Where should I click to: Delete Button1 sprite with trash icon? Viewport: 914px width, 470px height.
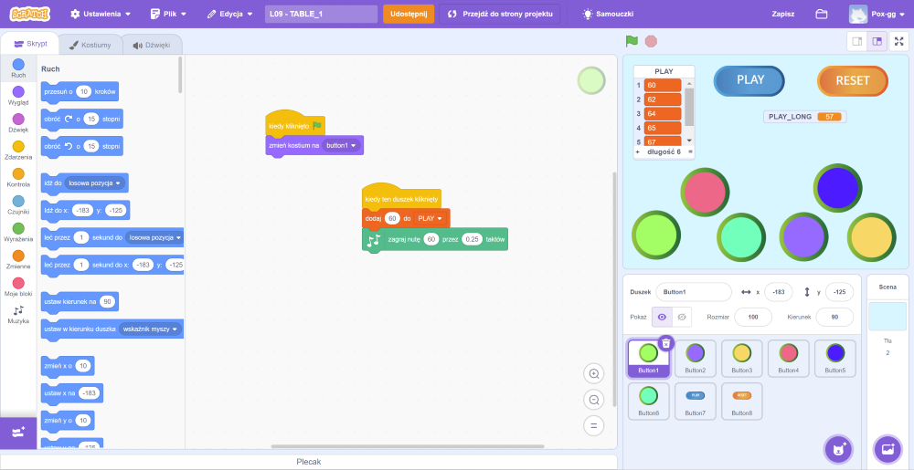point(666,342)
